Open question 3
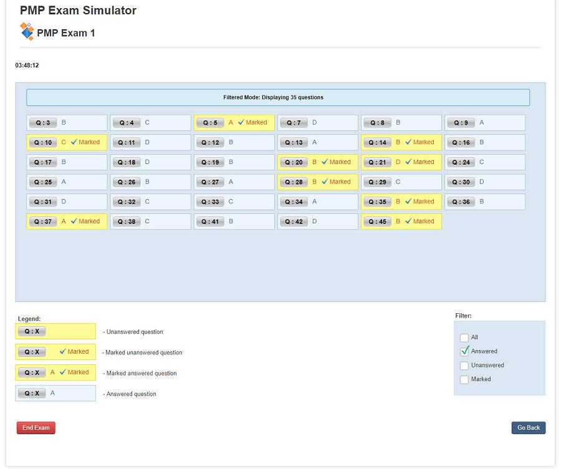Screen dimensions: 561x471 pos(42,122)
